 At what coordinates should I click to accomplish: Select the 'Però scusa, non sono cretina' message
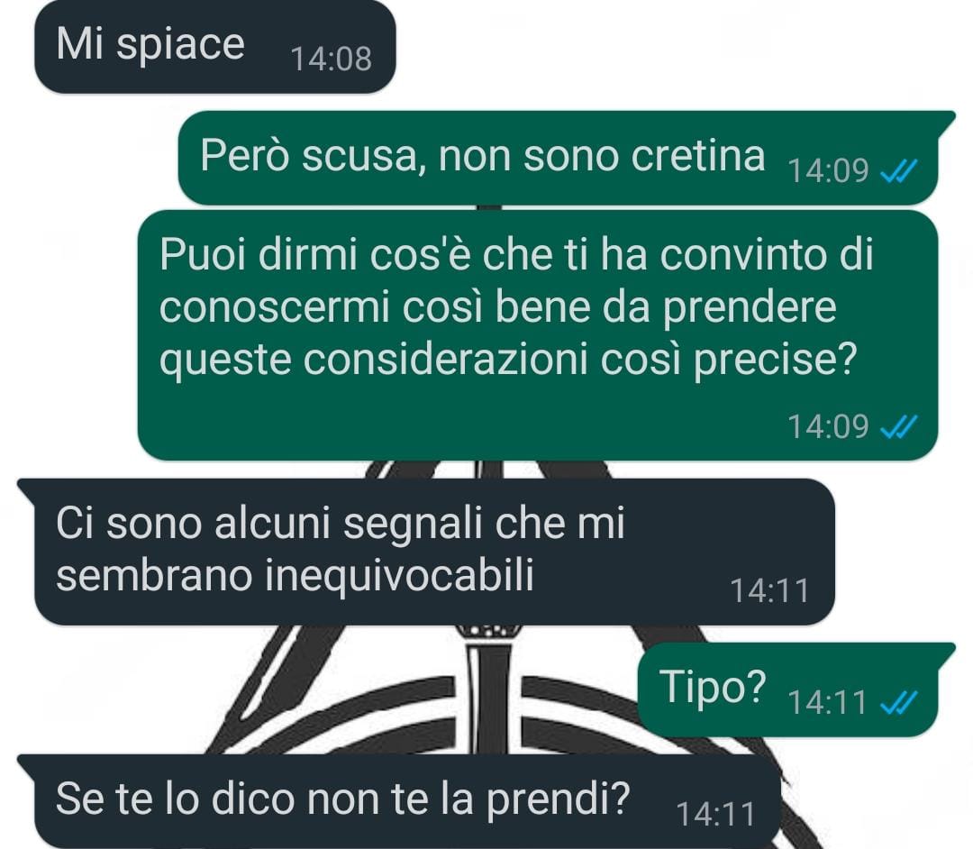pyautogui.click(x=558, y=158)
